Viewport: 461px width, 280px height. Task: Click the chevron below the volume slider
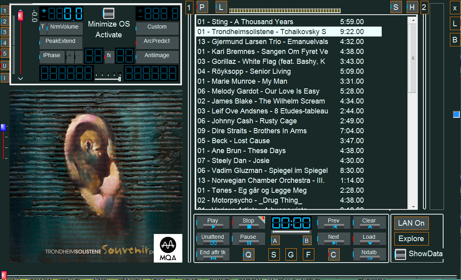pyautogui.click(x=20, y=79)
